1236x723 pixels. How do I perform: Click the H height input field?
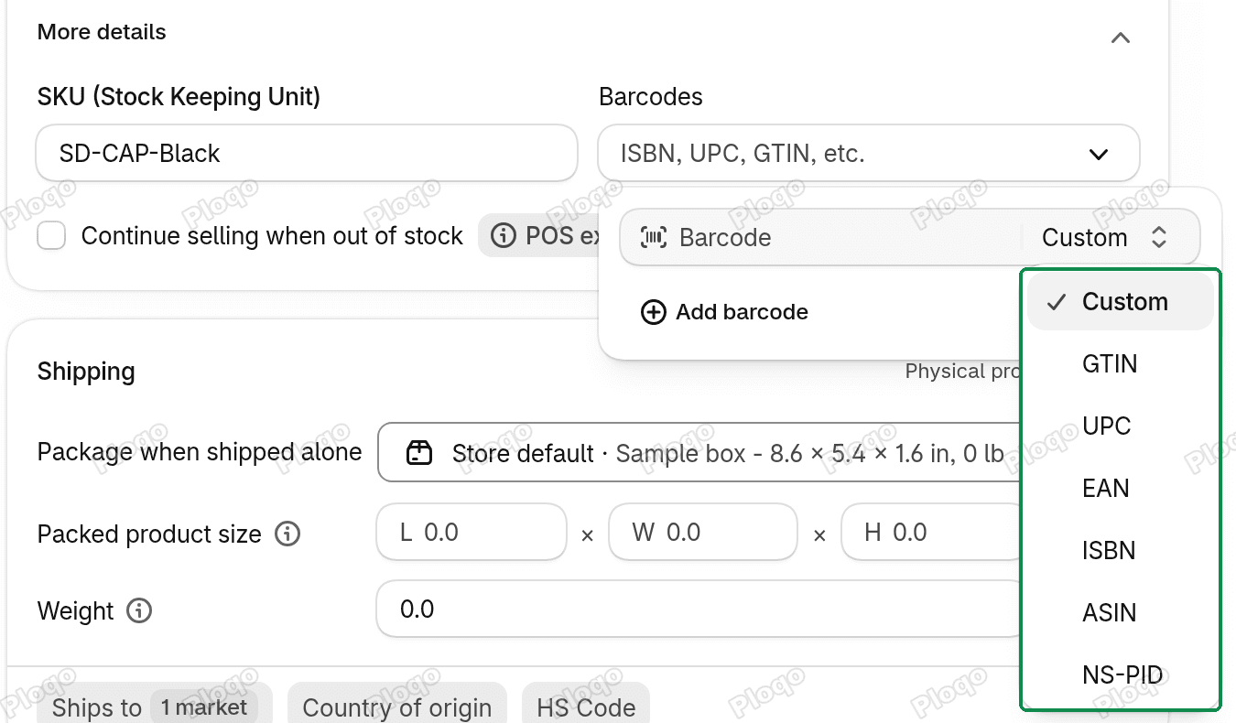click(x=931, y=532)
